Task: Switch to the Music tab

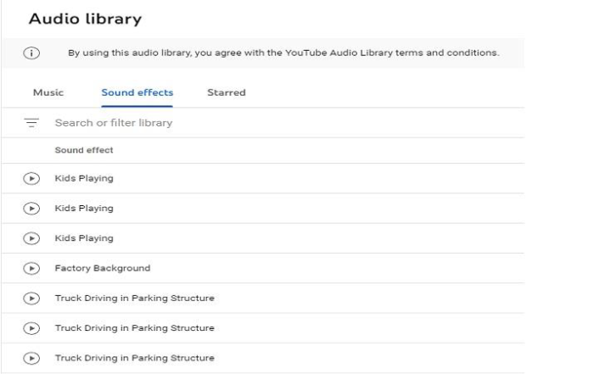Action: pyautogui.click(x=48, y=92)
